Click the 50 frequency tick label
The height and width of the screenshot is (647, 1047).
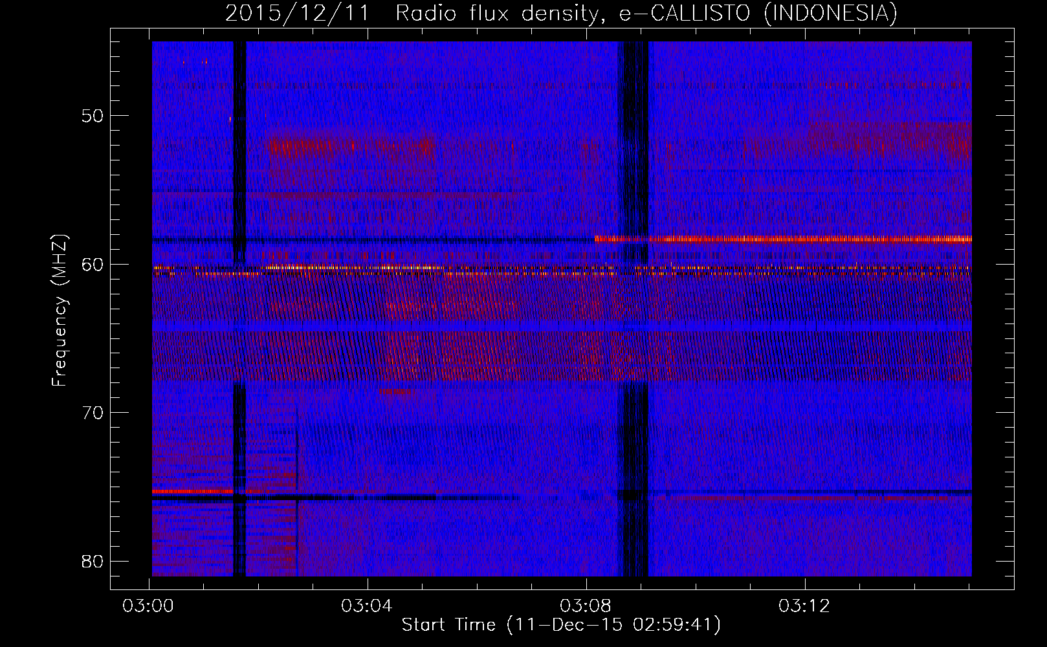point(93,116)
